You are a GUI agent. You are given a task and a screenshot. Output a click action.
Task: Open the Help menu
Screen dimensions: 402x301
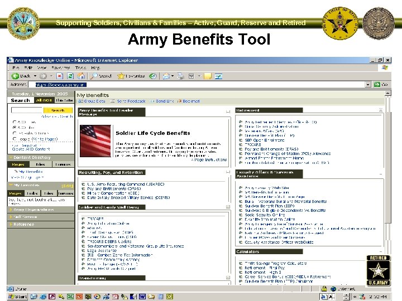(x=95, y=67)
